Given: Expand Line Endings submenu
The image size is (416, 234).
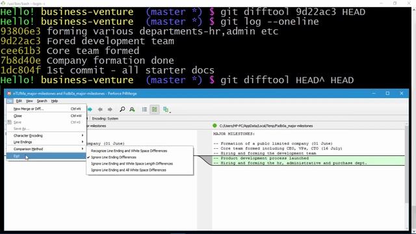Looking at the screenshot, I should point(46,142).
